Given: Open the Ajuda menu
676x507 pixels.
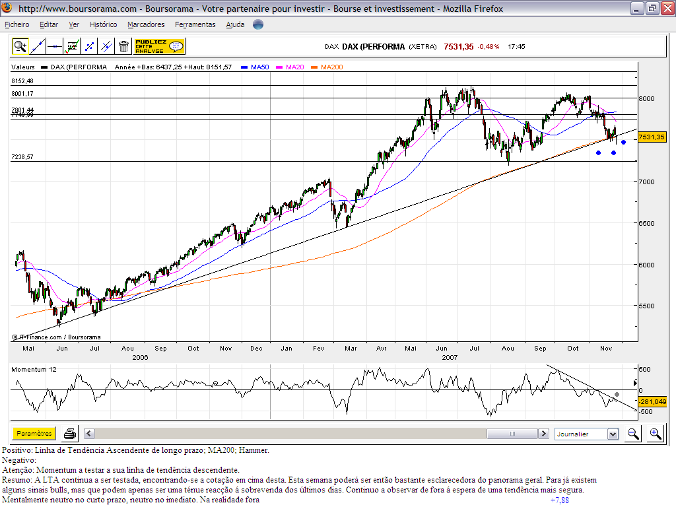Looking at the screenshot, I should (x=236, y=24).
